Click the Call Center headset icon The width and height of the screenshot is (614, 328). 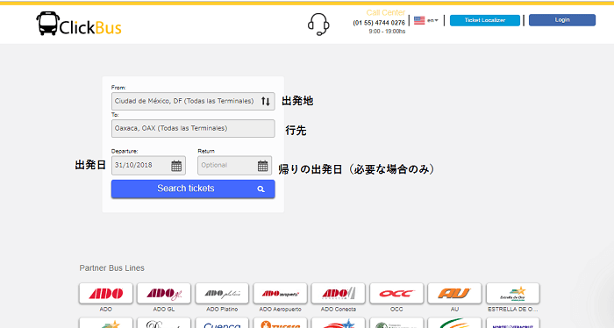(318, 25)
